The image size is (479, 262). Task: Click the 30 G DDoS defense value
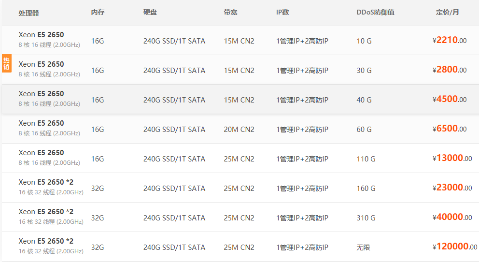[364, 71]
